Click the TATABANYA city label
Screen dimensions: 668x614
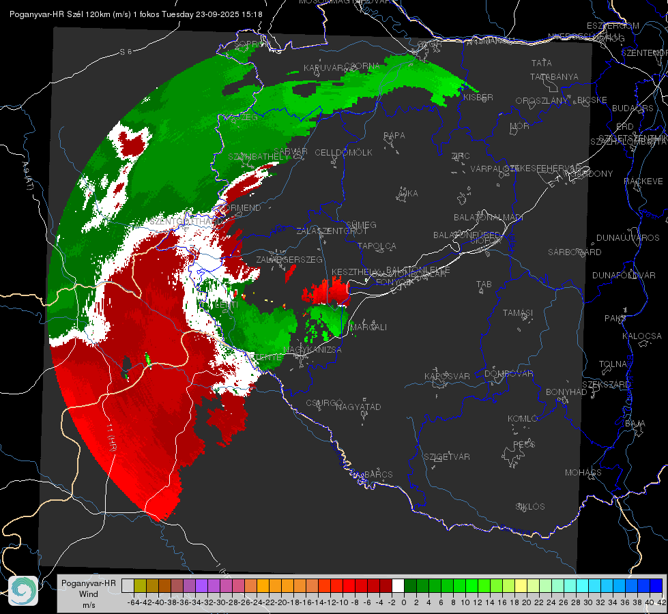tap(554, 76)
